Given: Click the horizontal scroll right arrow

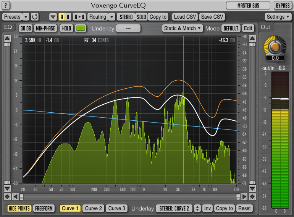Looking at the screenshot, I should 244,197.
